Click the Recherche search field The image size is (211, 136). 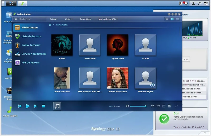(30, 19)
